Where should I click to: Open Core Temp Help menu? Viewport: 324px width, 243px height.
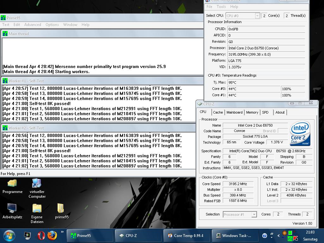pos(234,7)
